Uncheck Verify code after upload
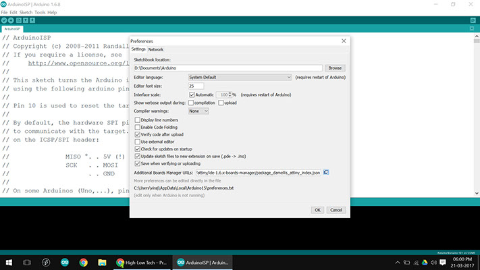This screenshot has height=270, width=480. (138, 135)
